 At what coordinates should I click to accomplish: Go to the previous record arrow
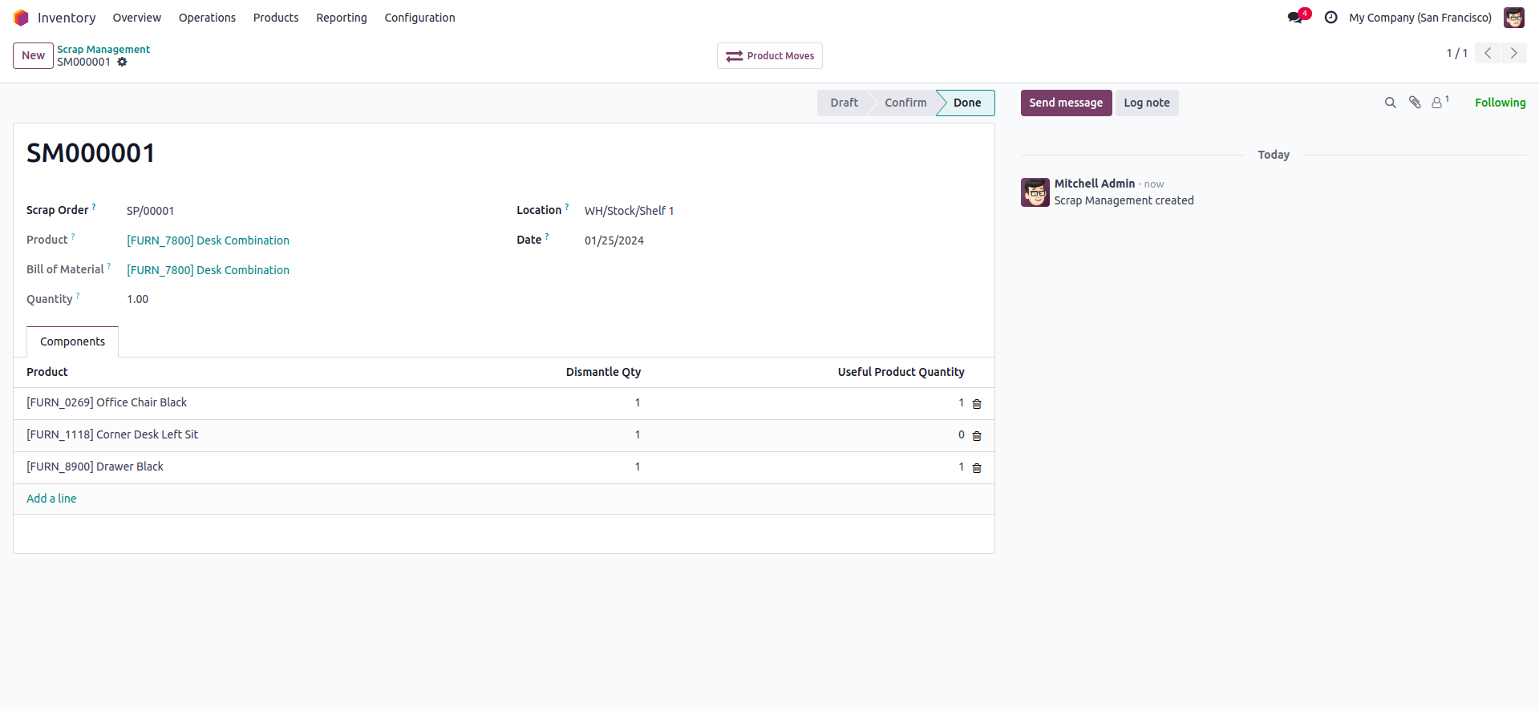(1488, 53)
